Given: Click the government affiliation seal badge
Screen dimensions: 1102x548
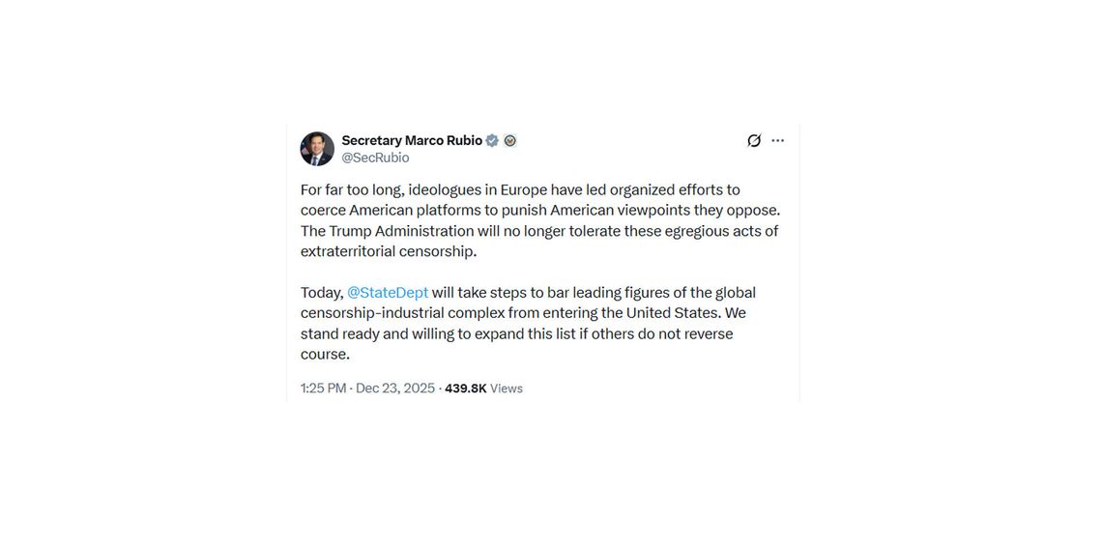Looking at the screenshot, I should click(x=510, y=141).
